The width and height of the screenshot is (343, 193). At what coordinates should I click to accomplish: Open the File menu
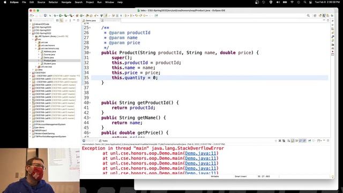coord(24,2)
